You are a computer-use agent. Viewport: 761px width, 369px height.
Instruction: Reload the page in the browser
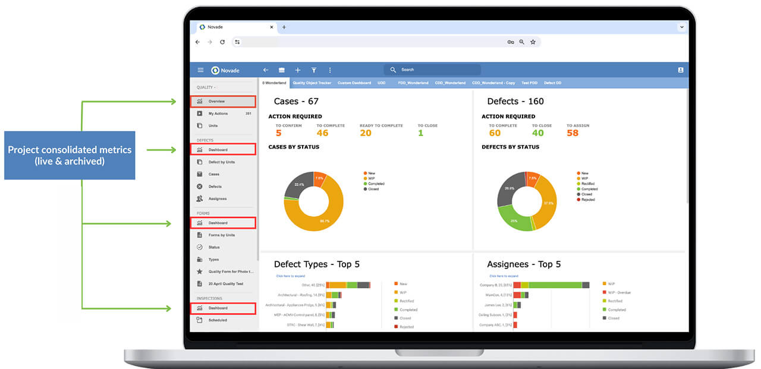point(222,42)
